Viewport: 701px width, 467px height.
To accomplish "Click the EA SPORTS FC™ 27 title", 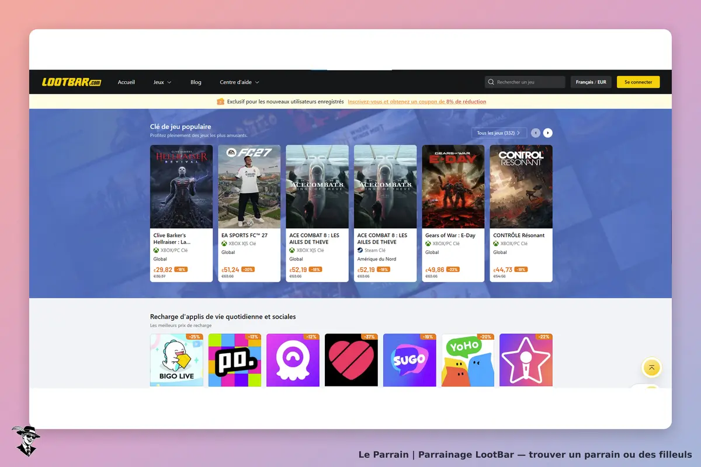I will point(244,235).
